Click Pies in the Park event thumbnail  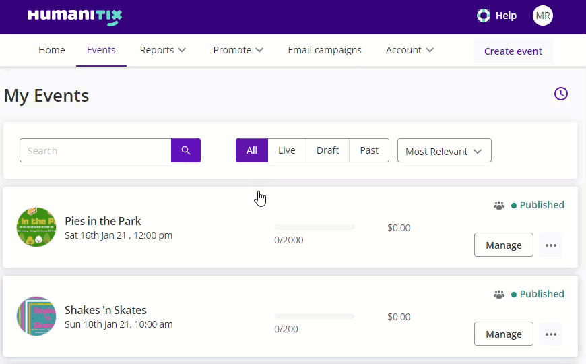tap(36, 227)
